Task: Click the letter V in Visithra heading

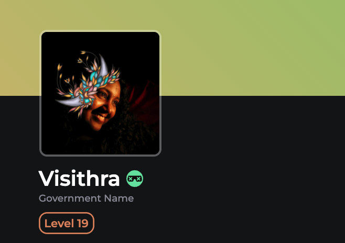Action: 46,179
